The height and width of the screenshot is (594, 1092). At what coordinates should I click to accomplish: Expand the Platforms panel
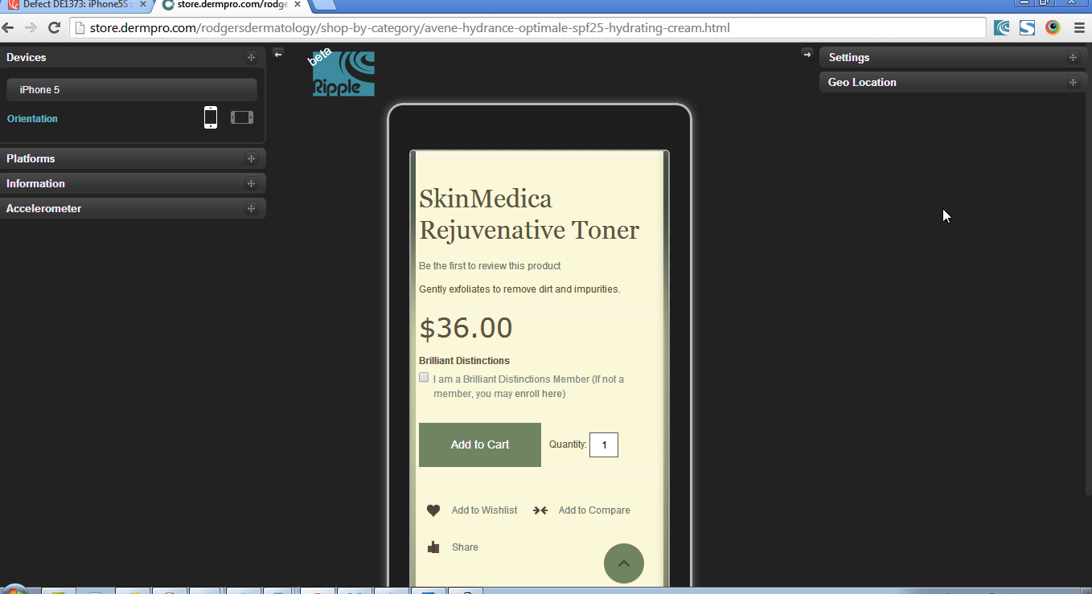(x=133, y=158)
